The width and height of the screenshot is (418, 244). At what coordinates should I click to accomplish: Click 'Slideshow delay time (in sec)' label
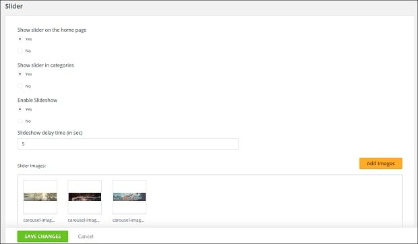[x=50, y=133]
